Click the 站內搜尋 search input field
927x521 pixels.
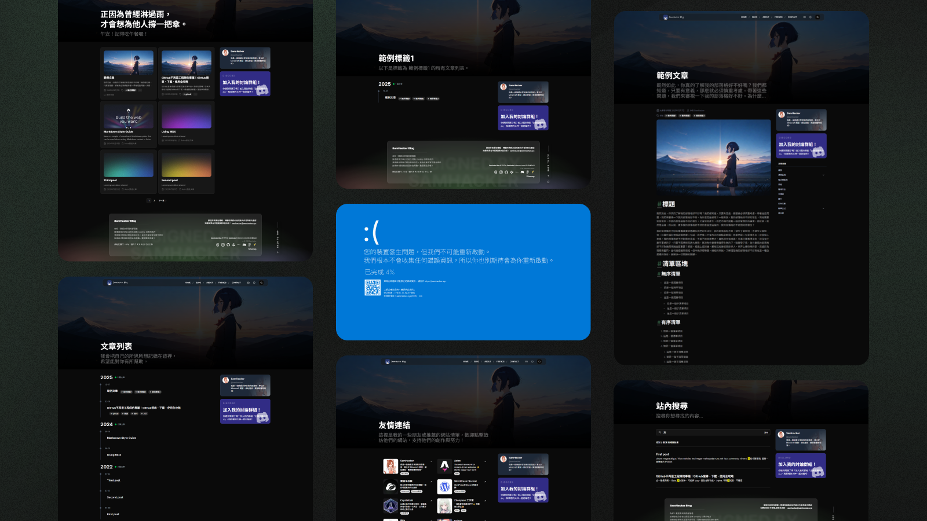pos(712,432)
